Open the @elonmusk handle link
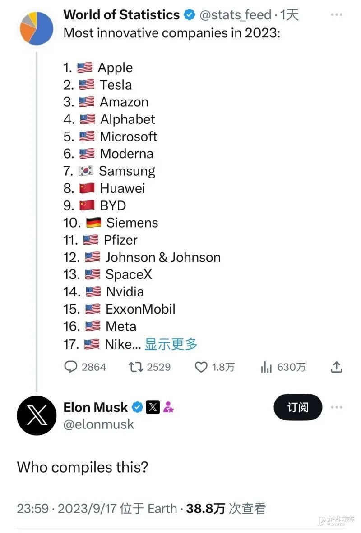Image resolution: width=361 pixels, height=533 pixels. click(x=99, y=424)
